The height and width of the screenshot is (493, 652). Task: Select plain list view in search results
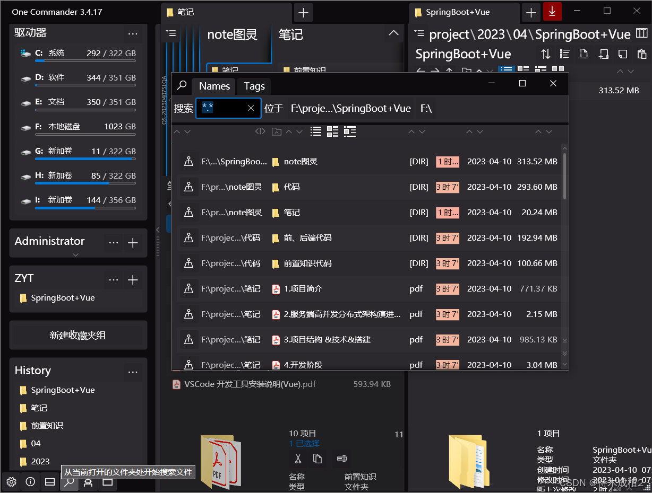pos(316,131)
